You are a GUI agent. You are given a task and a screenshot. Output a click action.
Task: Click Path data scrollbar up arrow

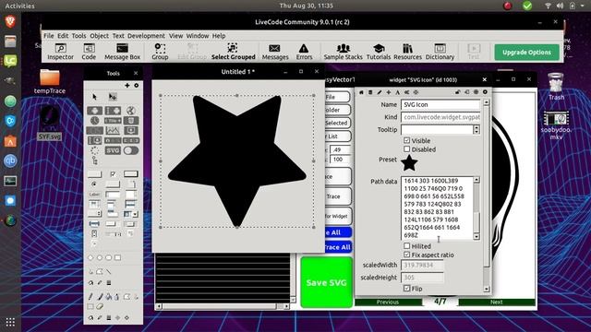click(x=476, y=180)
